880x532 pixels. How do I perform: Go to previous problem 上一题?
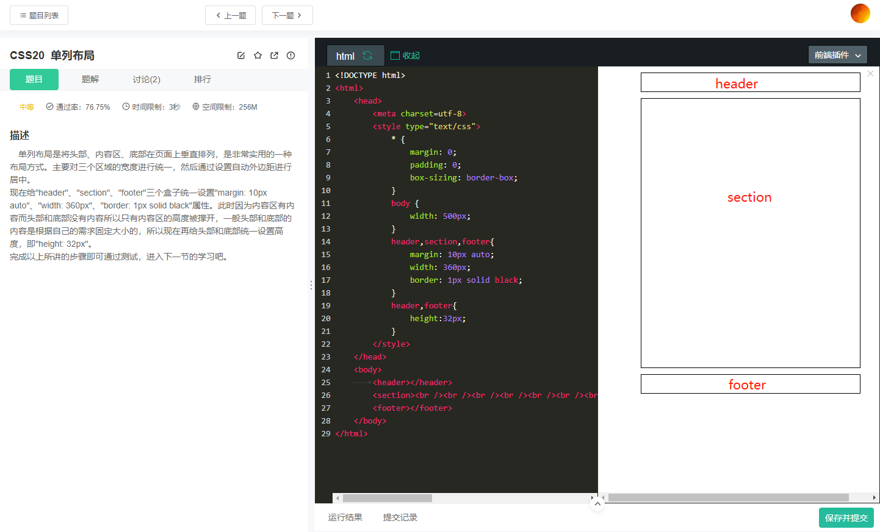point(230,15)
